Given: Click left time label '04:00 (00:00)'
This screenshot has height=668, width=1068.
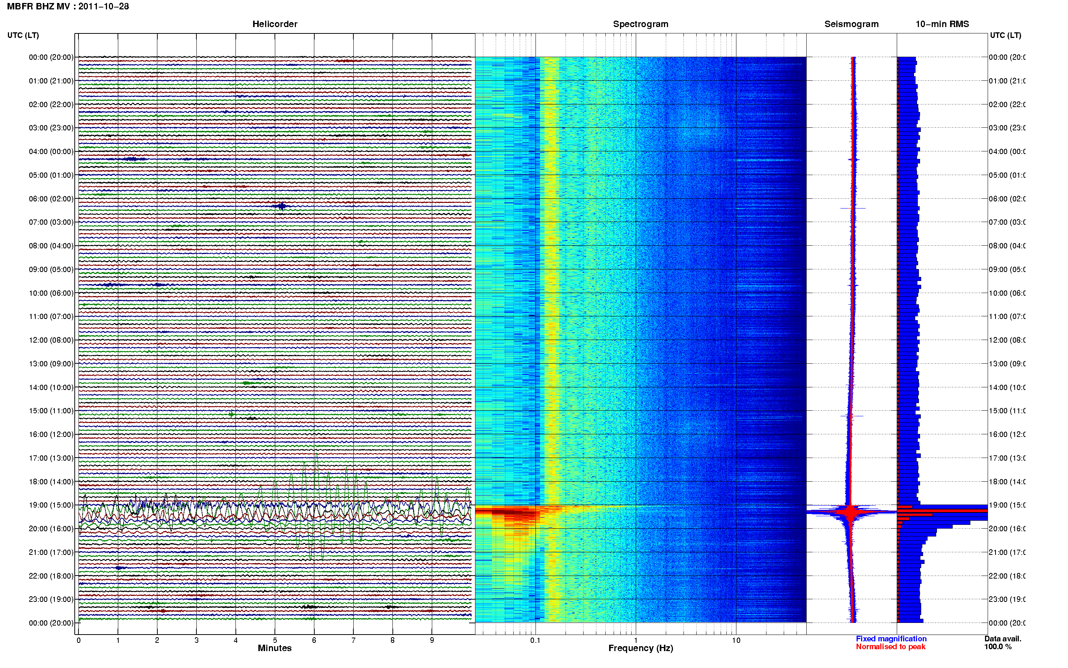Looking at the screenshot, I should [51, 151].
